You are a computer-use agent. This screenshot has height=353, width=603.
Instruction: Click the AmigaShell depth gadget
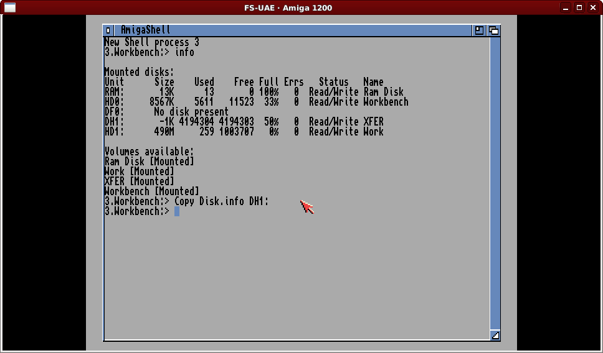click(493, 30)
